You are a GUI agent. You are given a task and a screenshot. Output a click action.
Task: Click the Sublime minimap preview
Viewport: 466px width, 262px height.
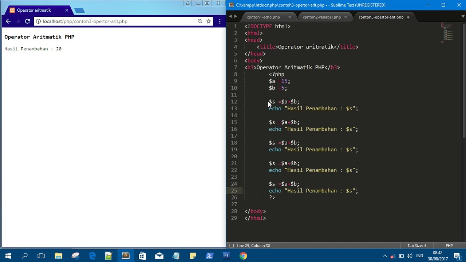448,33
